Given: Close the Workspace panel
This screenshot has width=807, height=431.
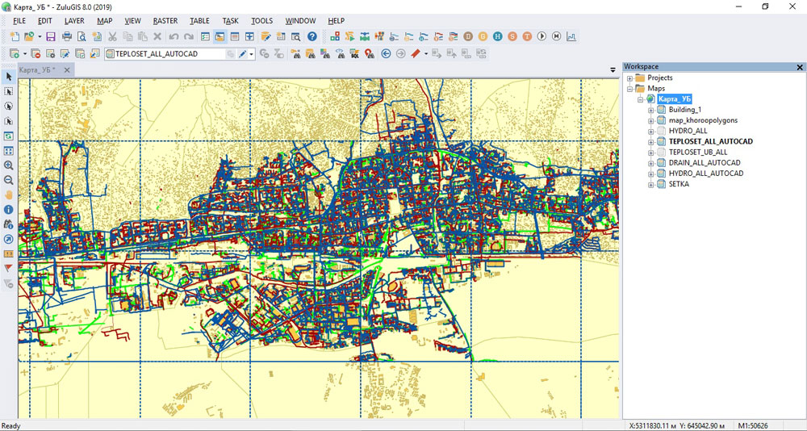Looking at the screenshot, I should 800,67.
